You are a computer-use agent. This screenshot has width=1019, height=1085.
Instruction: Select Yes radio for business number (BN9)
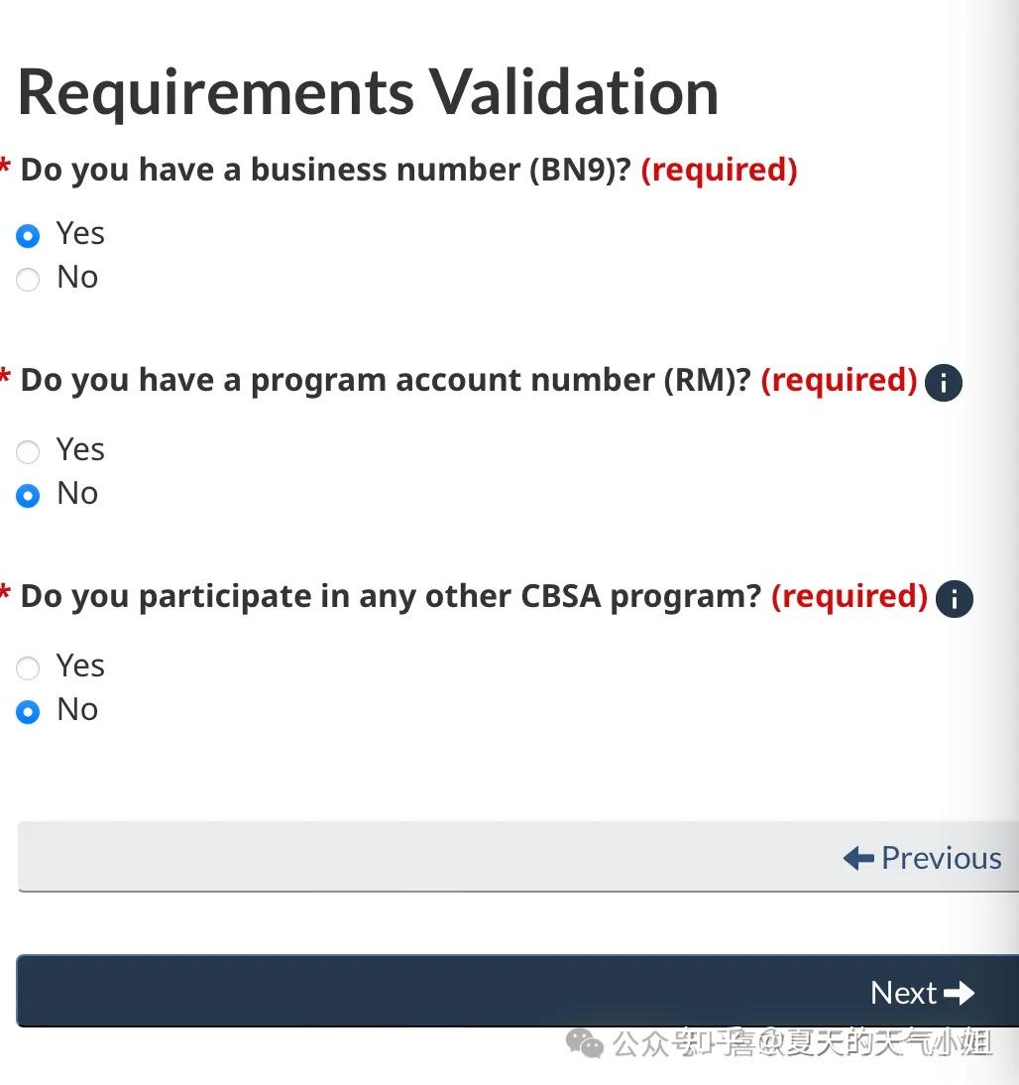coord(28,236)
